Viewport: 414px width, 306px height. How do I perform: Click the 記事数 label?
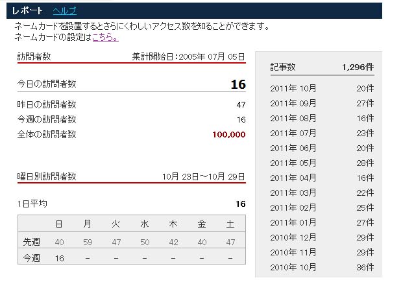pyautogui.click(x=283, y=67)
